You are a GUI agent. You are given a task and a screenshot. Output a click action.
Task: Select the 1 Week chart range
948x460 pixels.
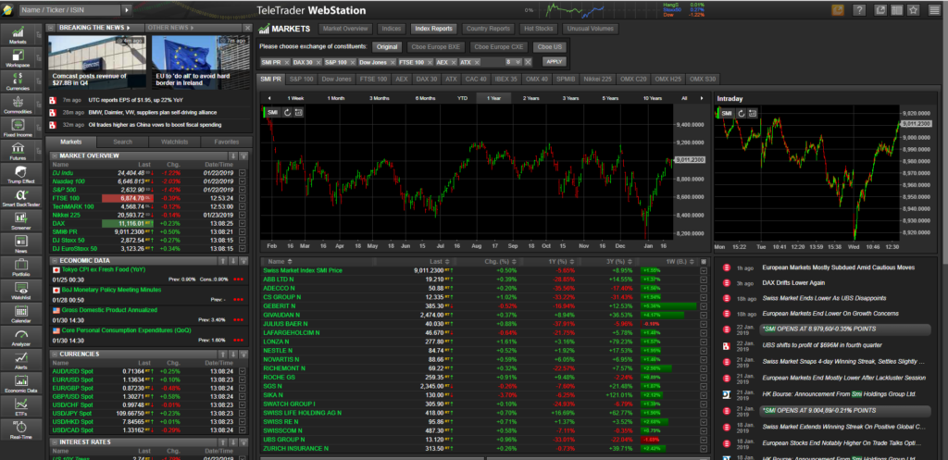click(x=295, y=98)
